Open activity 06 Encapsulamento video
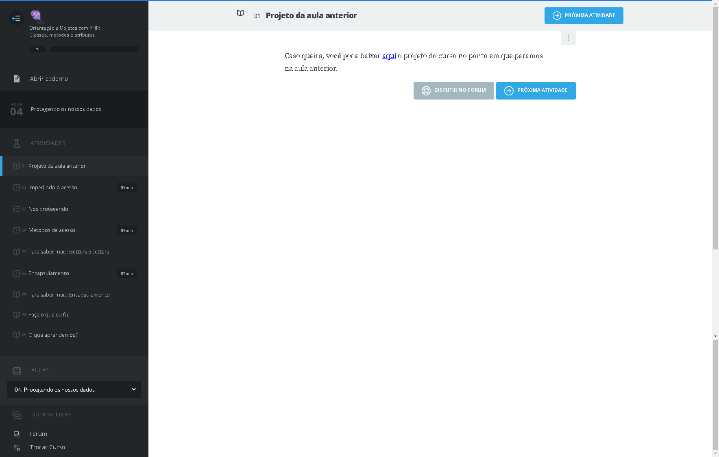Screen dimensions: 719x457 [x=49, y=273]
